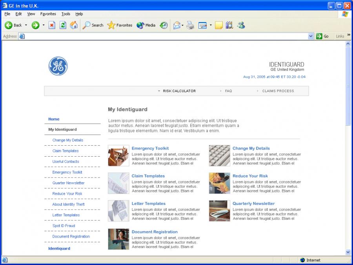The width and height of the screenshot is (353, 265).
Task: Open the Help menu
Action: (x=79, y=14)
